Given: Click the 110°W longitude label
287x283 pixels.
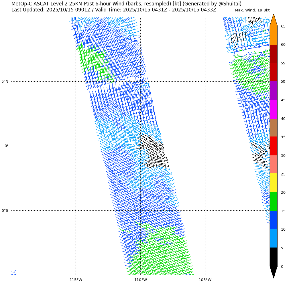Looking at the screenshot, I should click(x=141, y=280).
